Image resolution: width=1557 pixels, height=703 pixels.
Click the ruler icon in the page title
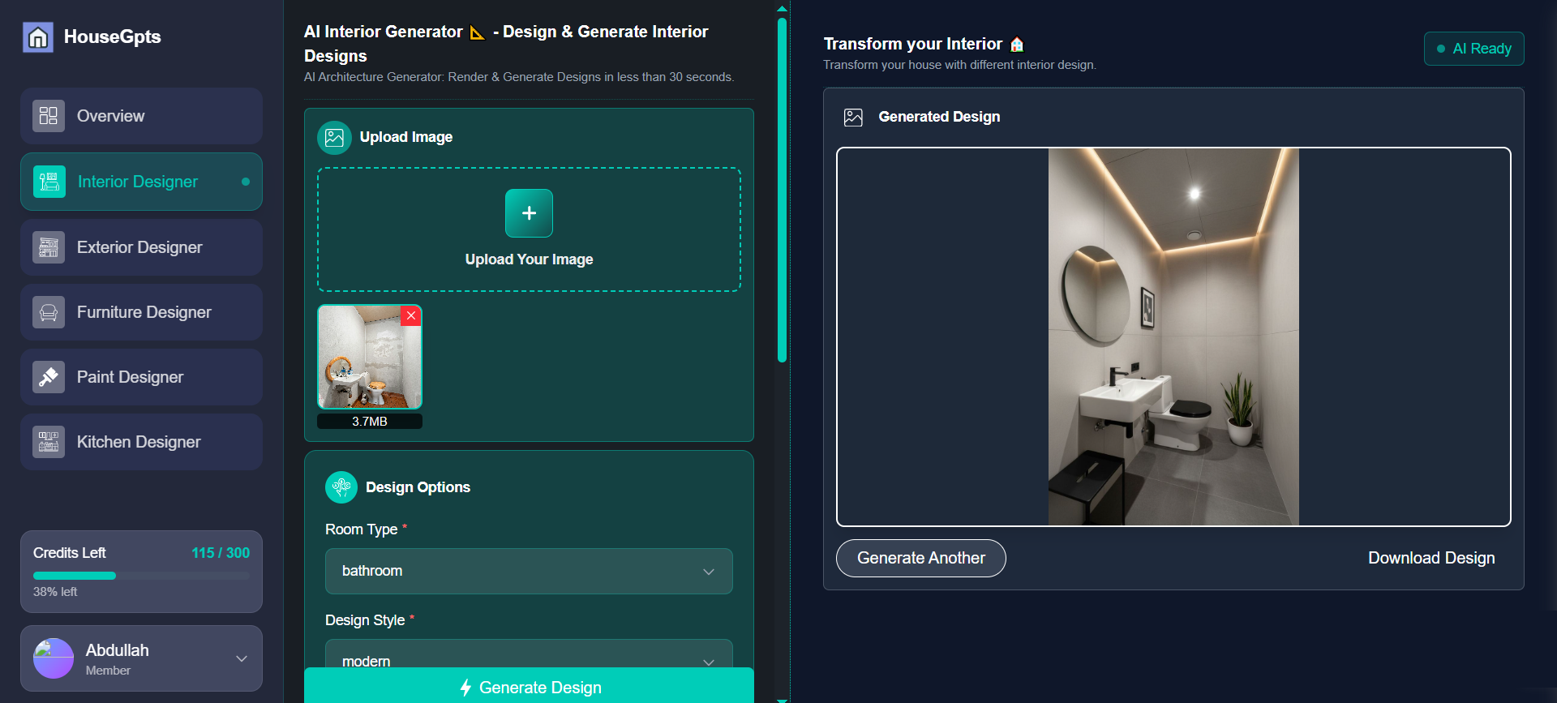coord(478,32)
